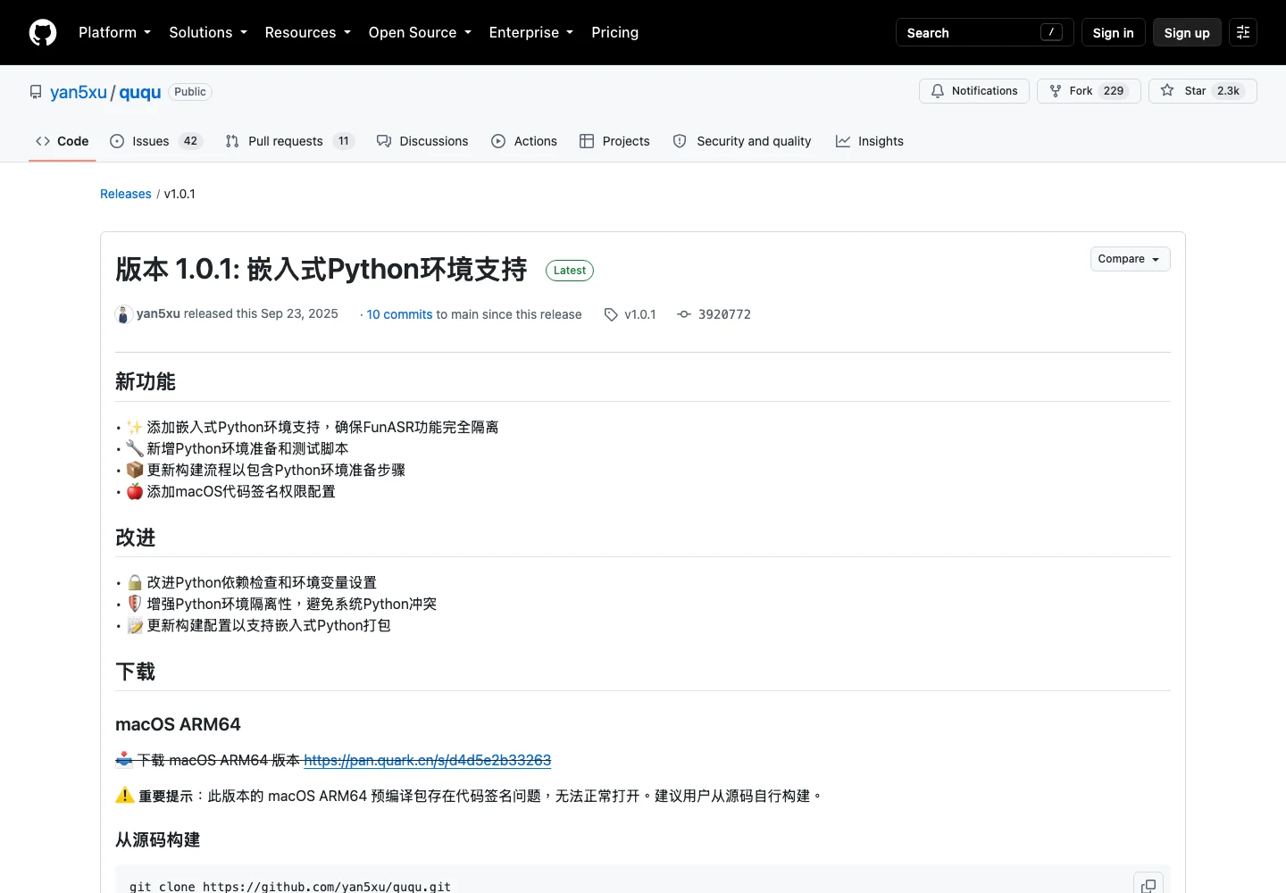The height and width of the screenshot is (893, 1286).
Task: Open the GitHub home logo
Action: click(x=43, y=32)
